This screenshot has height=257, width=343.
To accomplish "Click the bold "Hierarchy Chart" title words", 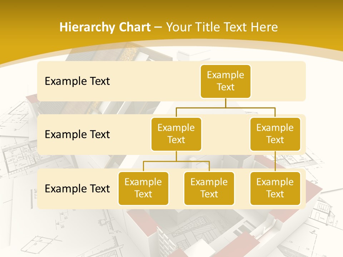I will point(105,27).
